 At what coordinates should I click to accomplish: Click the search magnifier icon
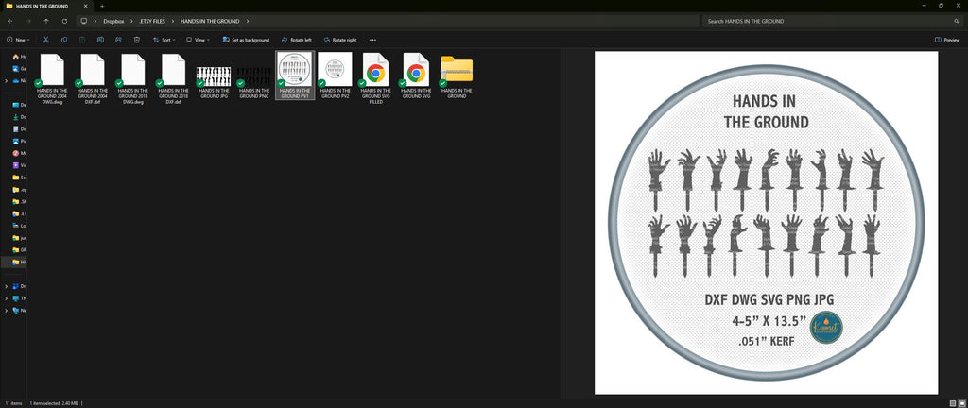[x=957, y=21]
